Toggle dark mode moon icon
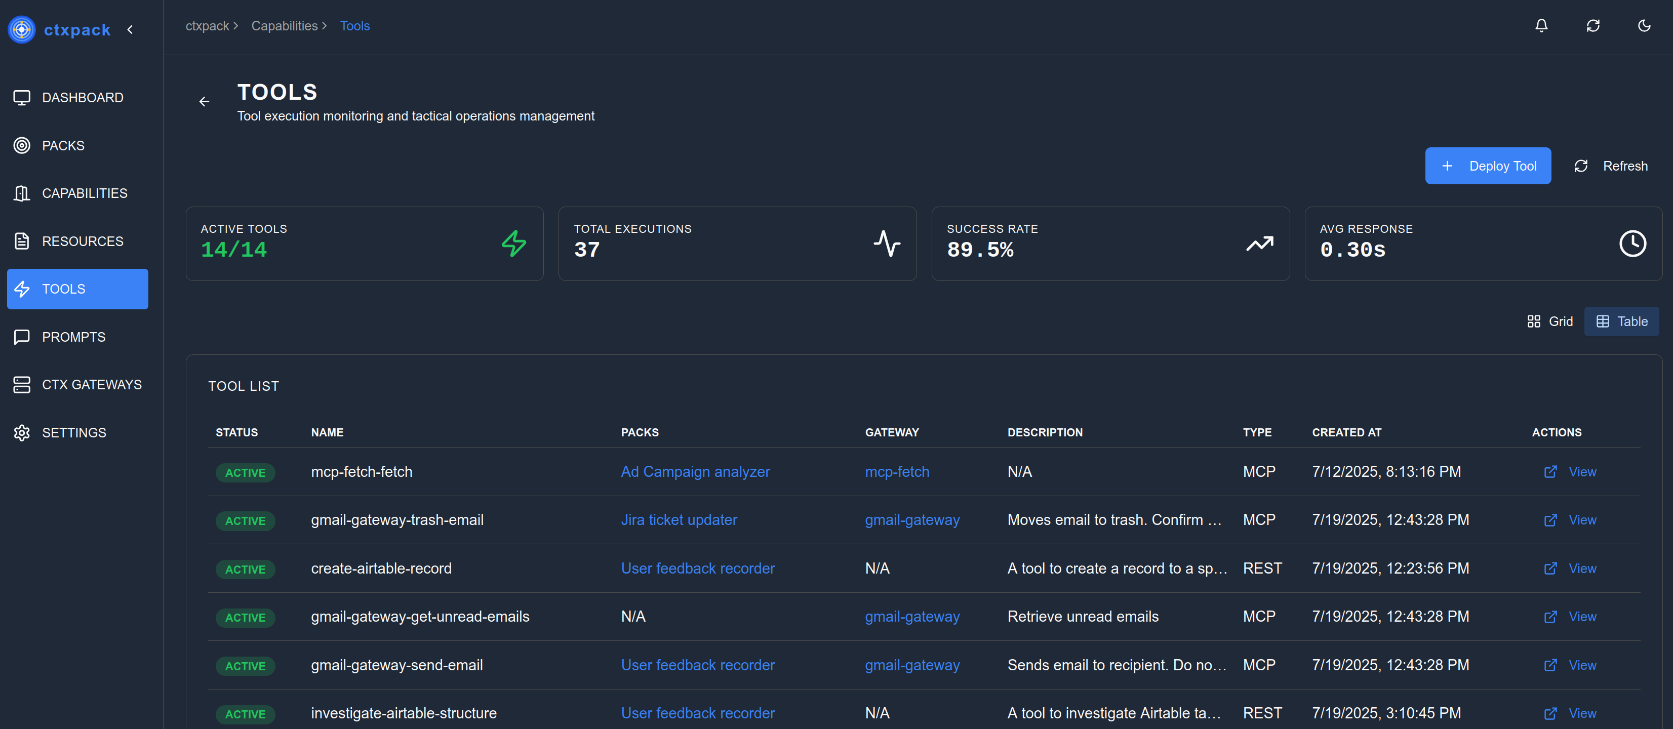This screenshot has height=729, width=1673. (1644, 26)
